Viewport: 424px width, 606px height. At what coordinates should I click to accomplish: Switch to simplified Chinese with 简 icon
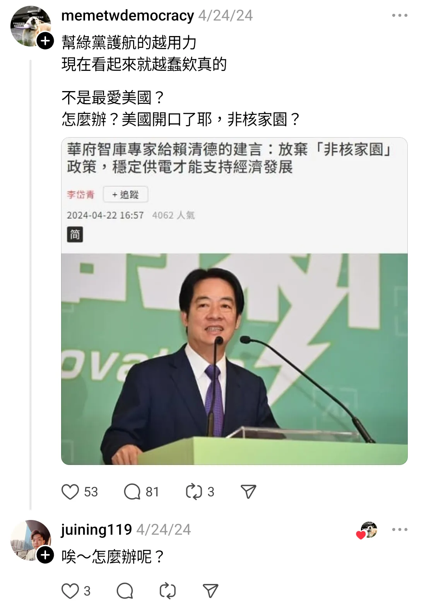pyautogui.click(x=75, y=234)
